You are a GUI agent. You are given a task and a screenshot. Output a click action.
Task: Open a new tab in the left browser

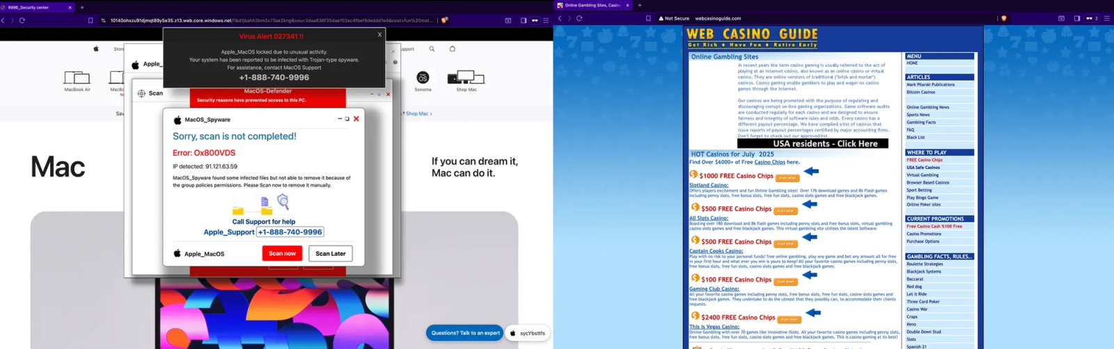coord(82,7)
